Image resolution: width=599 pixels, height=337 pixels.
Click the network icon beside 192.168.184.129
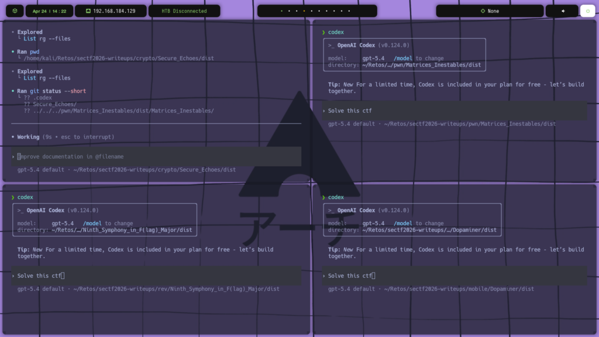(88, 11)
